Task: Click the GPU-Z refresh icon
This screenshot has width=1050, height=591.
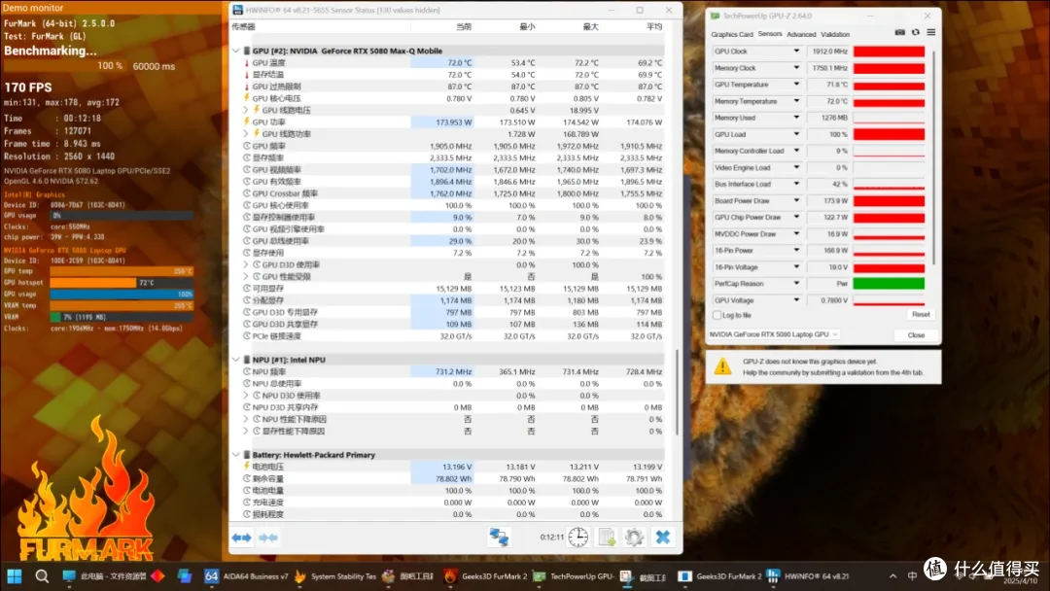Action: pos(916,32)
